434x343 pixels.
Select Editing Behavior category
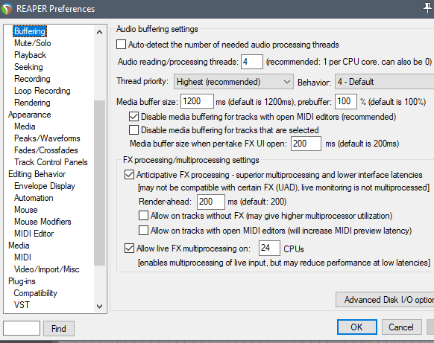(x=37, y=174)
